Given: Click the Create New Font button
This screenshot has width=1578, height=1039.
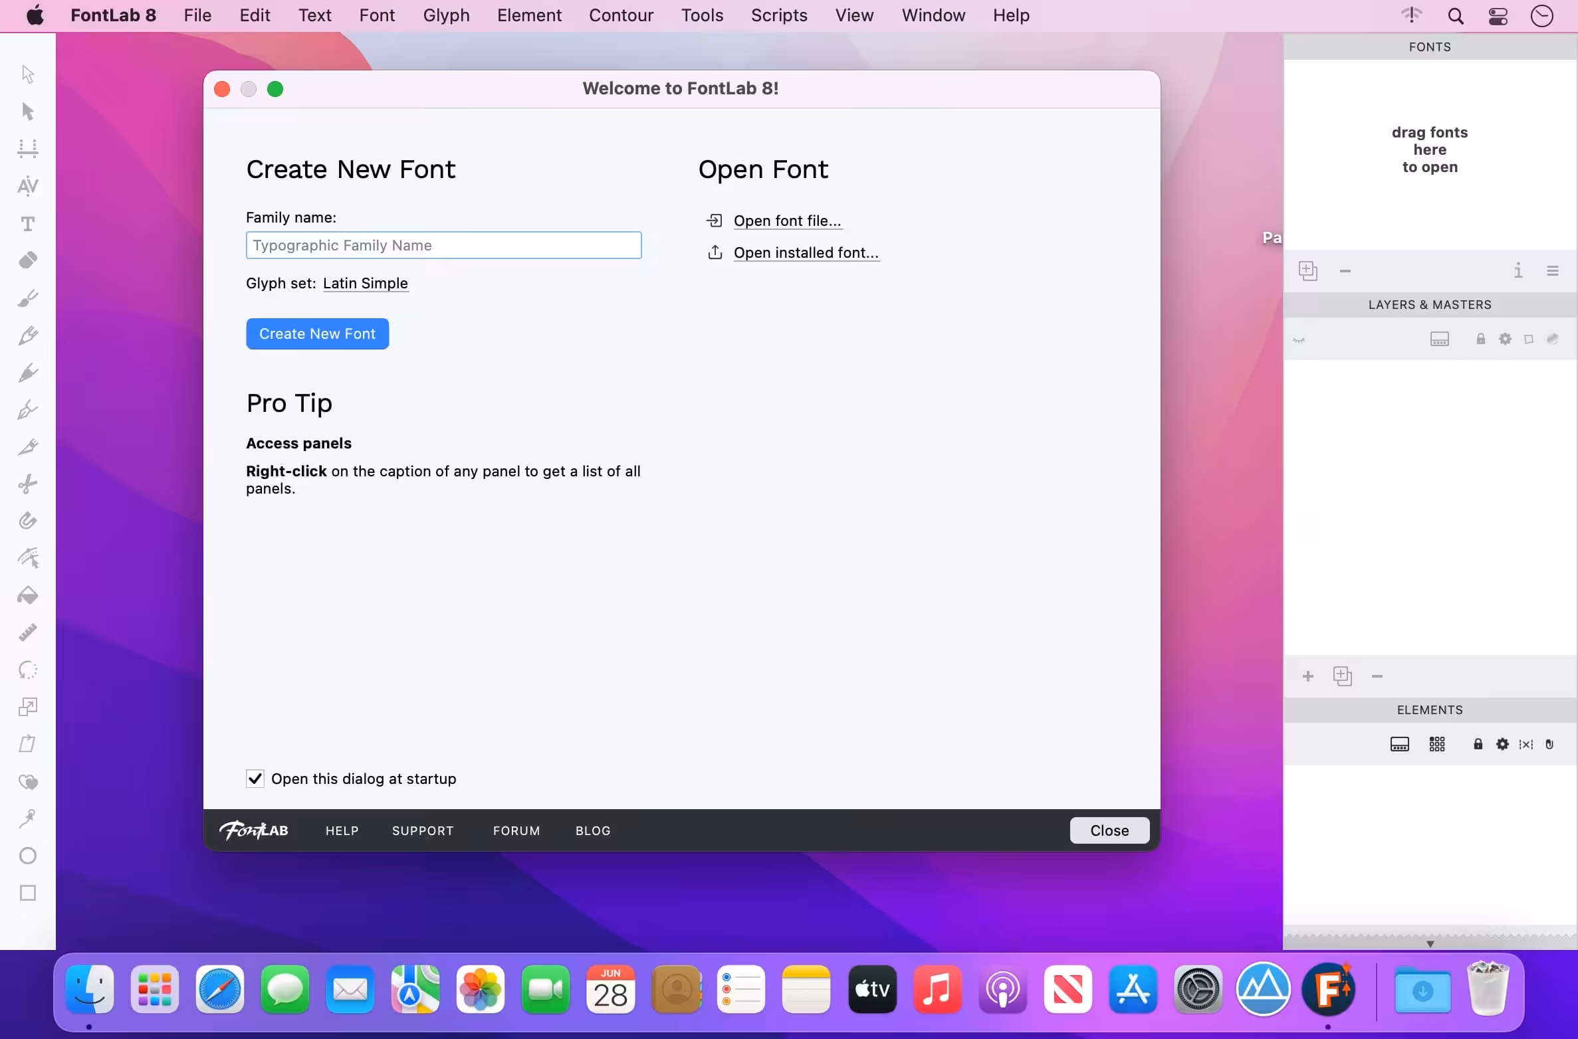Looking at the screenshot, I should tap(317, 333).
